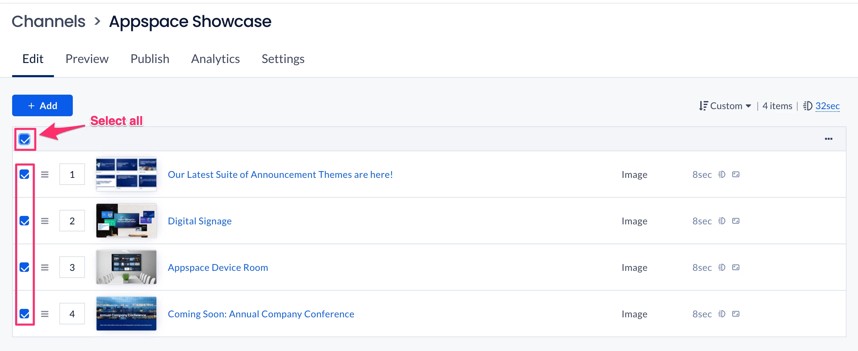Go back to Channels breadcrumb
858x351 pixels.
coord(49,22)
